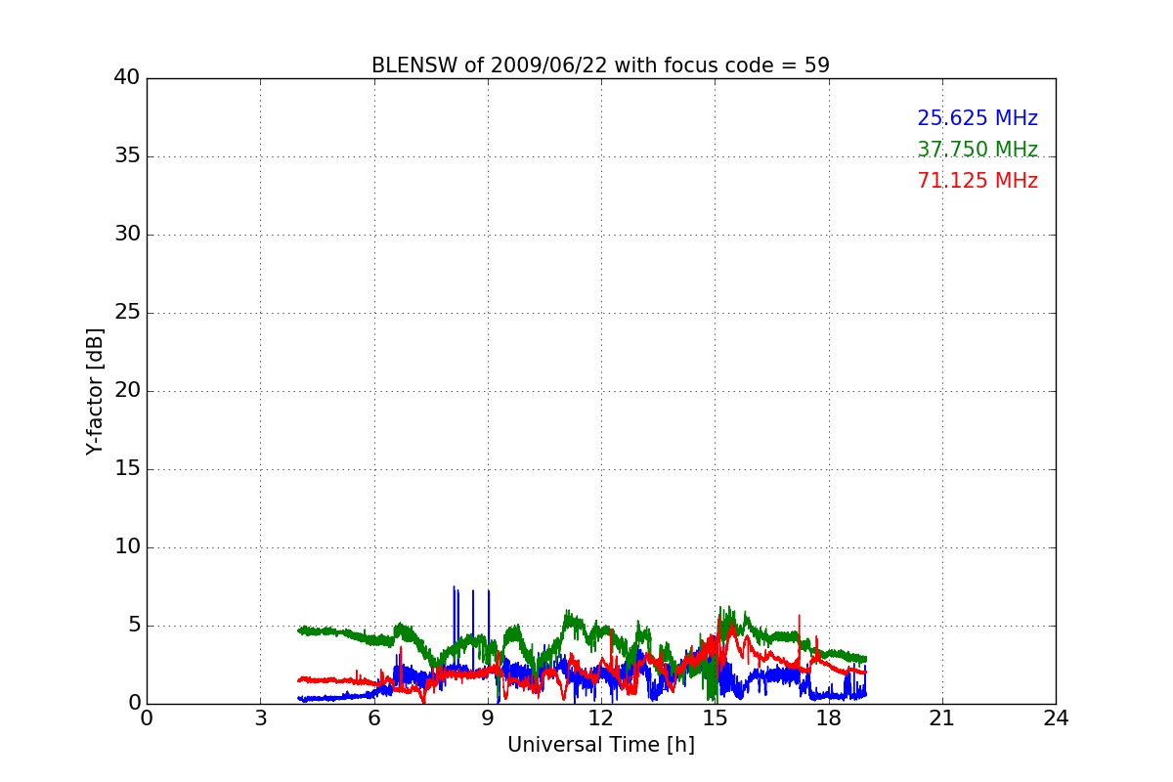
Task: Select the blue 25.625 MHz legend label
Action: [x=977, y=118]
